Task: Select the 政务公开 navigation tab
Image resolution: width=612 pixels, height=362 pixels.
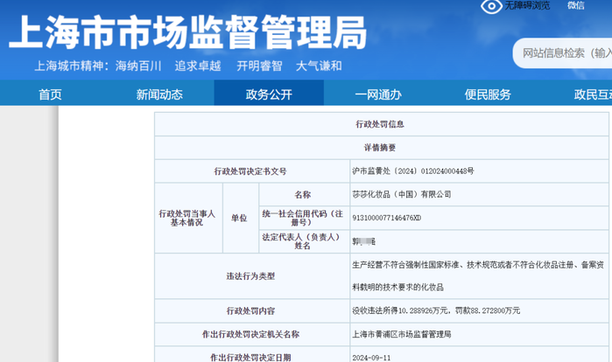Action: coord(269,94)
